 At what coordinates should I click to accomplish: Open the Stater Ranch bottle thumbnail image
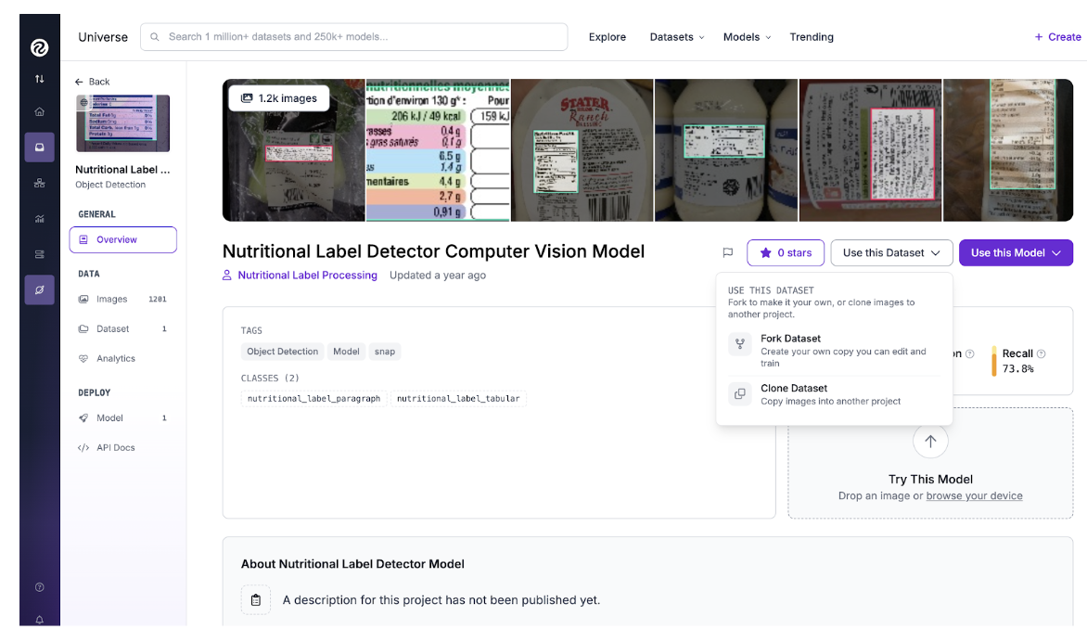582,150
